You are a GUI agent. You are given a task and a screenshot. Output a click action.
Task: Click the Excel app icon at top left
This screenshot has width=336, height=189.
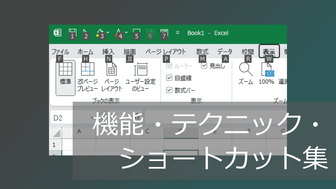point(57,33)
